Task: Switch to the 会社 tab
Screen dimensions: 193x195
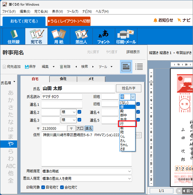Action: tap(63, 79)
